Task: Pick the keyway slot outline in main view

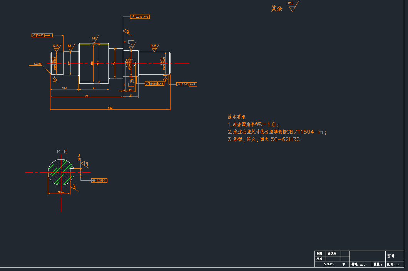Action: [130, 64]
